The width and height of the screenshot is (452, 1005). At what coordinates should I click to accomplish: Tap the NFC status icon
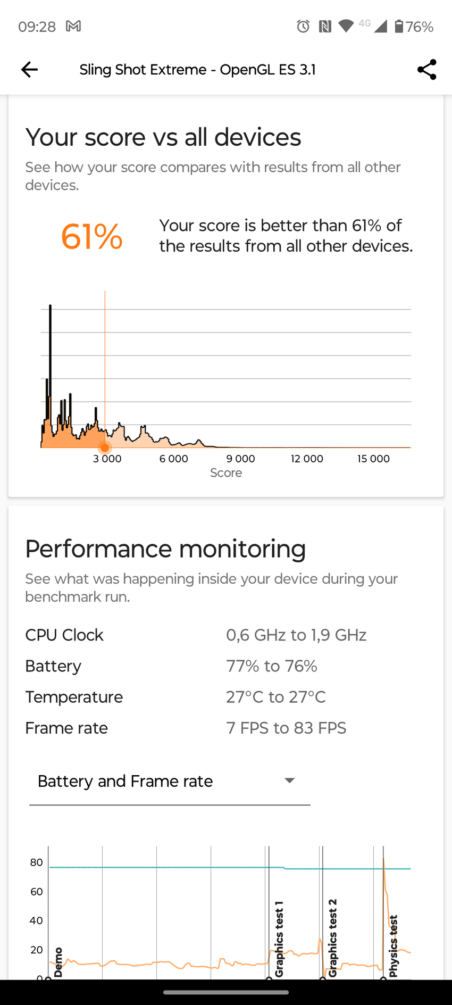point(325,26)
